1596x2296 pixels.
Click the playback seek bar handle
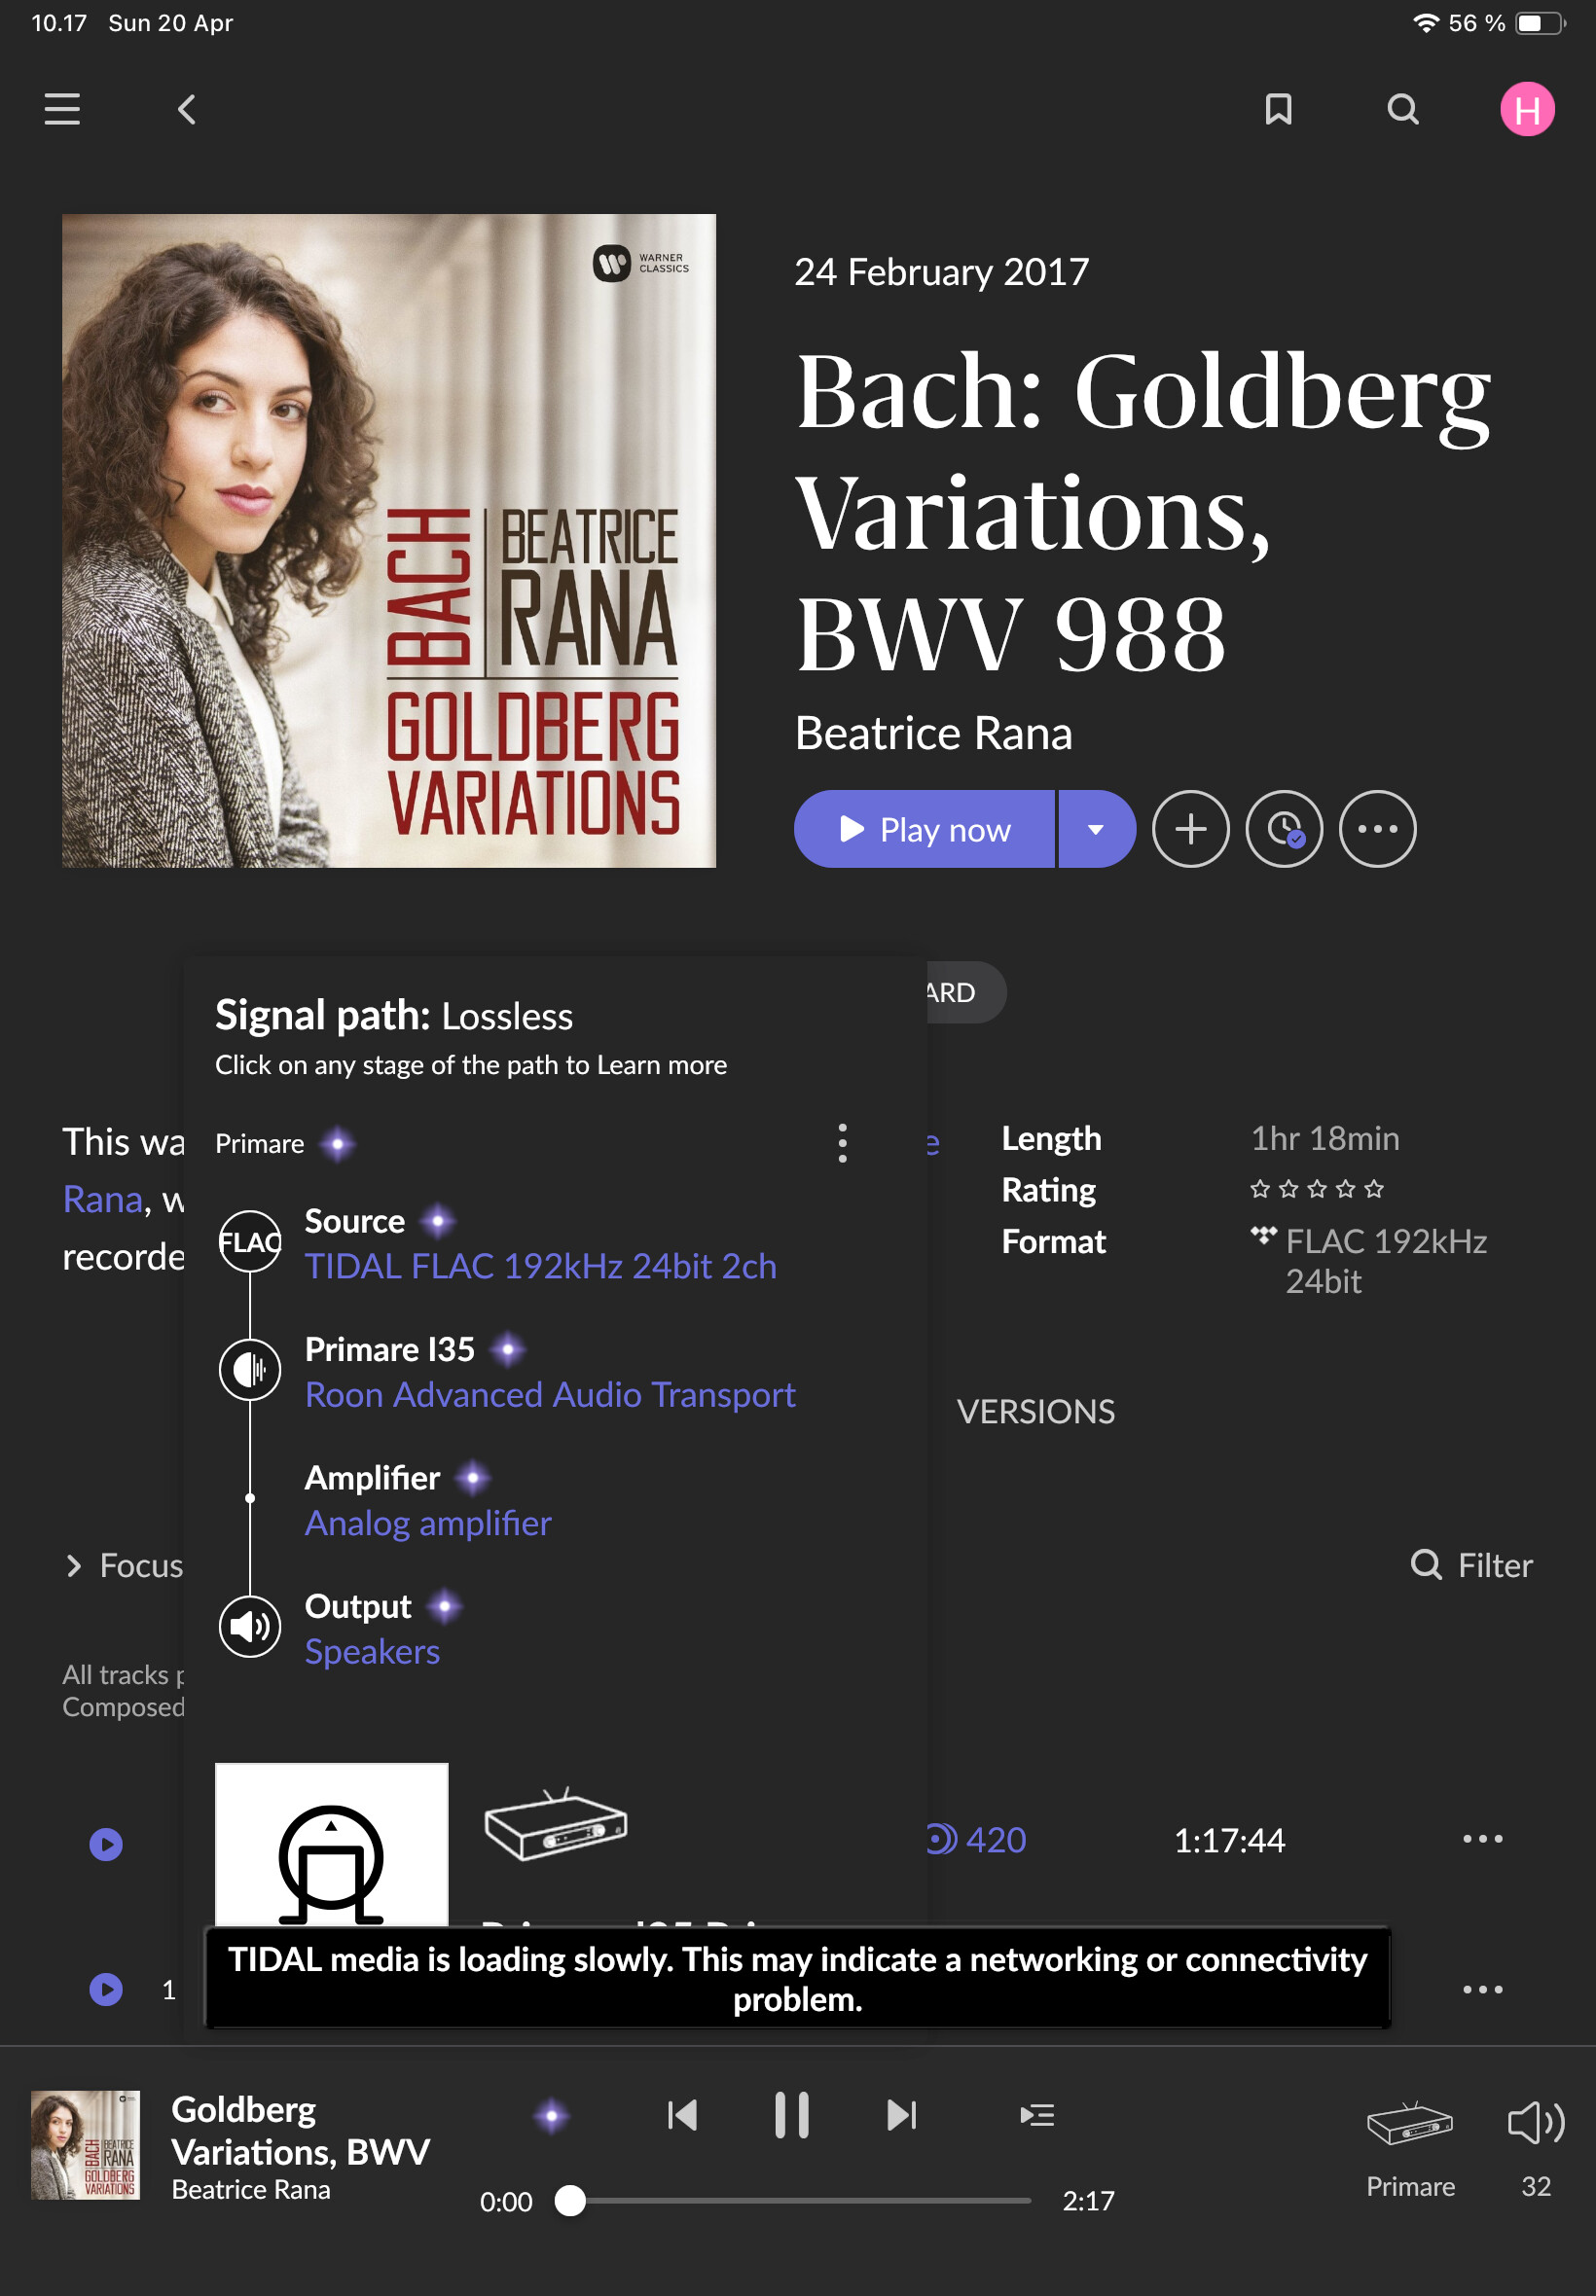[570, 2199]
